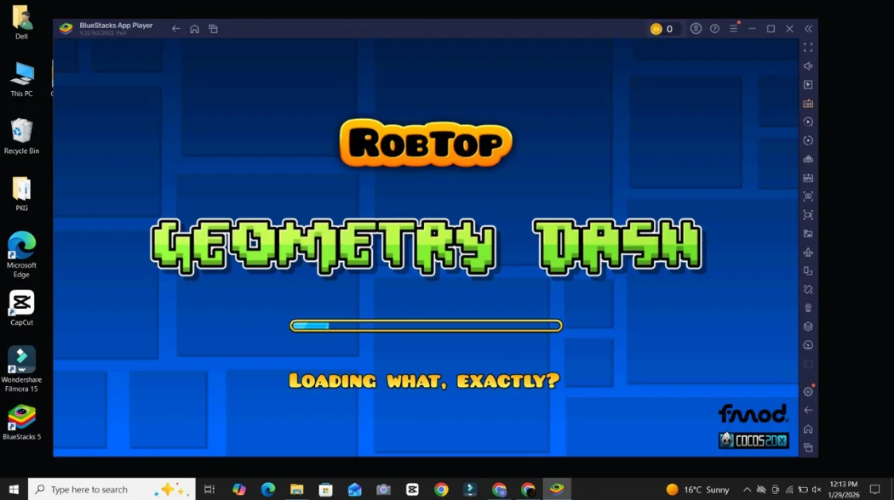Click the account profile icon in title bar

click(696, 29)
